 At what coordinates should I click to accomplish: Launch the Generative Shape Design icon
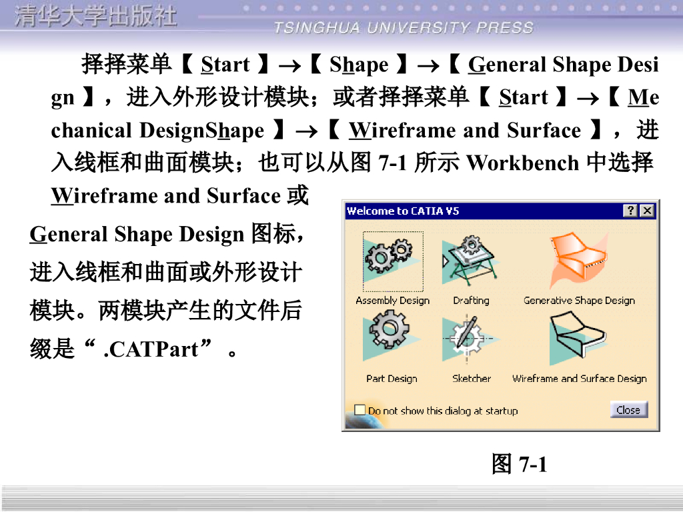pos(579,261)
